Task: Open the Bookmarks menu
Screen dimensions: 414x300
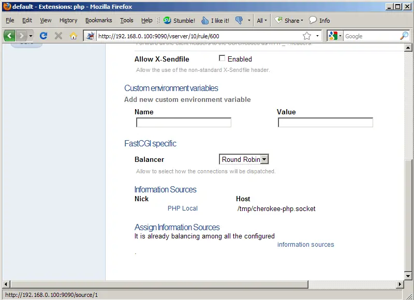Action: [x=98, y=20]
